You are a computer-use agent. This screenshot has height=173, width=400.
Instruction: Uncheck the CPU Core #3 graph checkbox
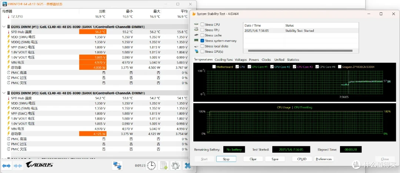tap(295, 67)
